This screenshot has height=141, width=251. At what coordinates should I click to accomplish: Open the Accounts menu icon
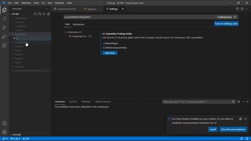[4, 123]
